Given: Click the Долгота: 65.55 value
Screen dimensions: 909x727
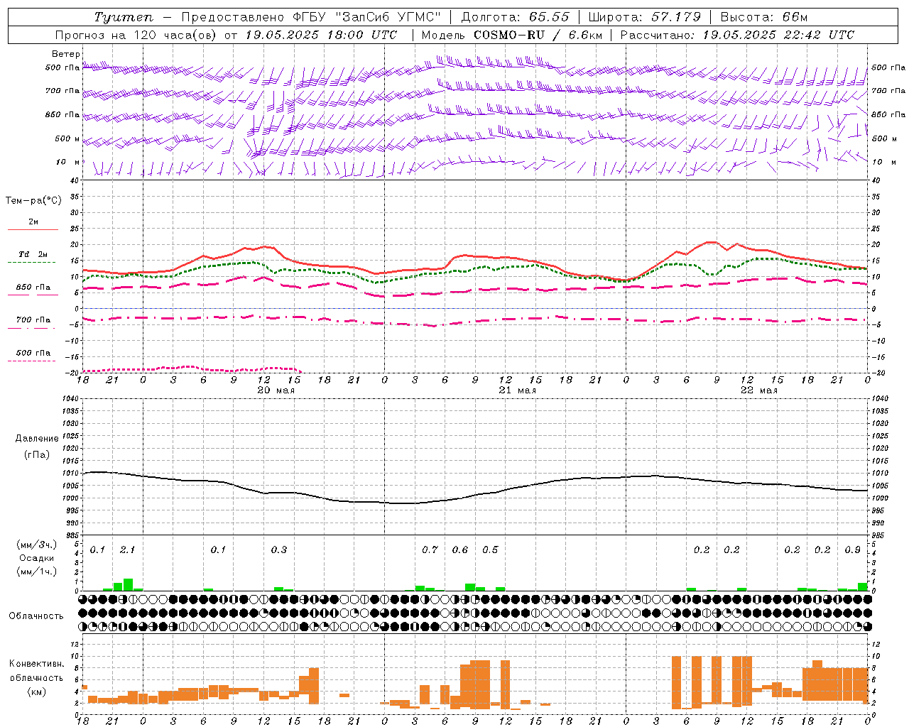Looking at the screenshot, I should coord(516,17).
